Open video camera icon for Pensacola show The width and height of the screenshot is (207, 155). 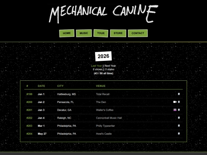[175, 102]
